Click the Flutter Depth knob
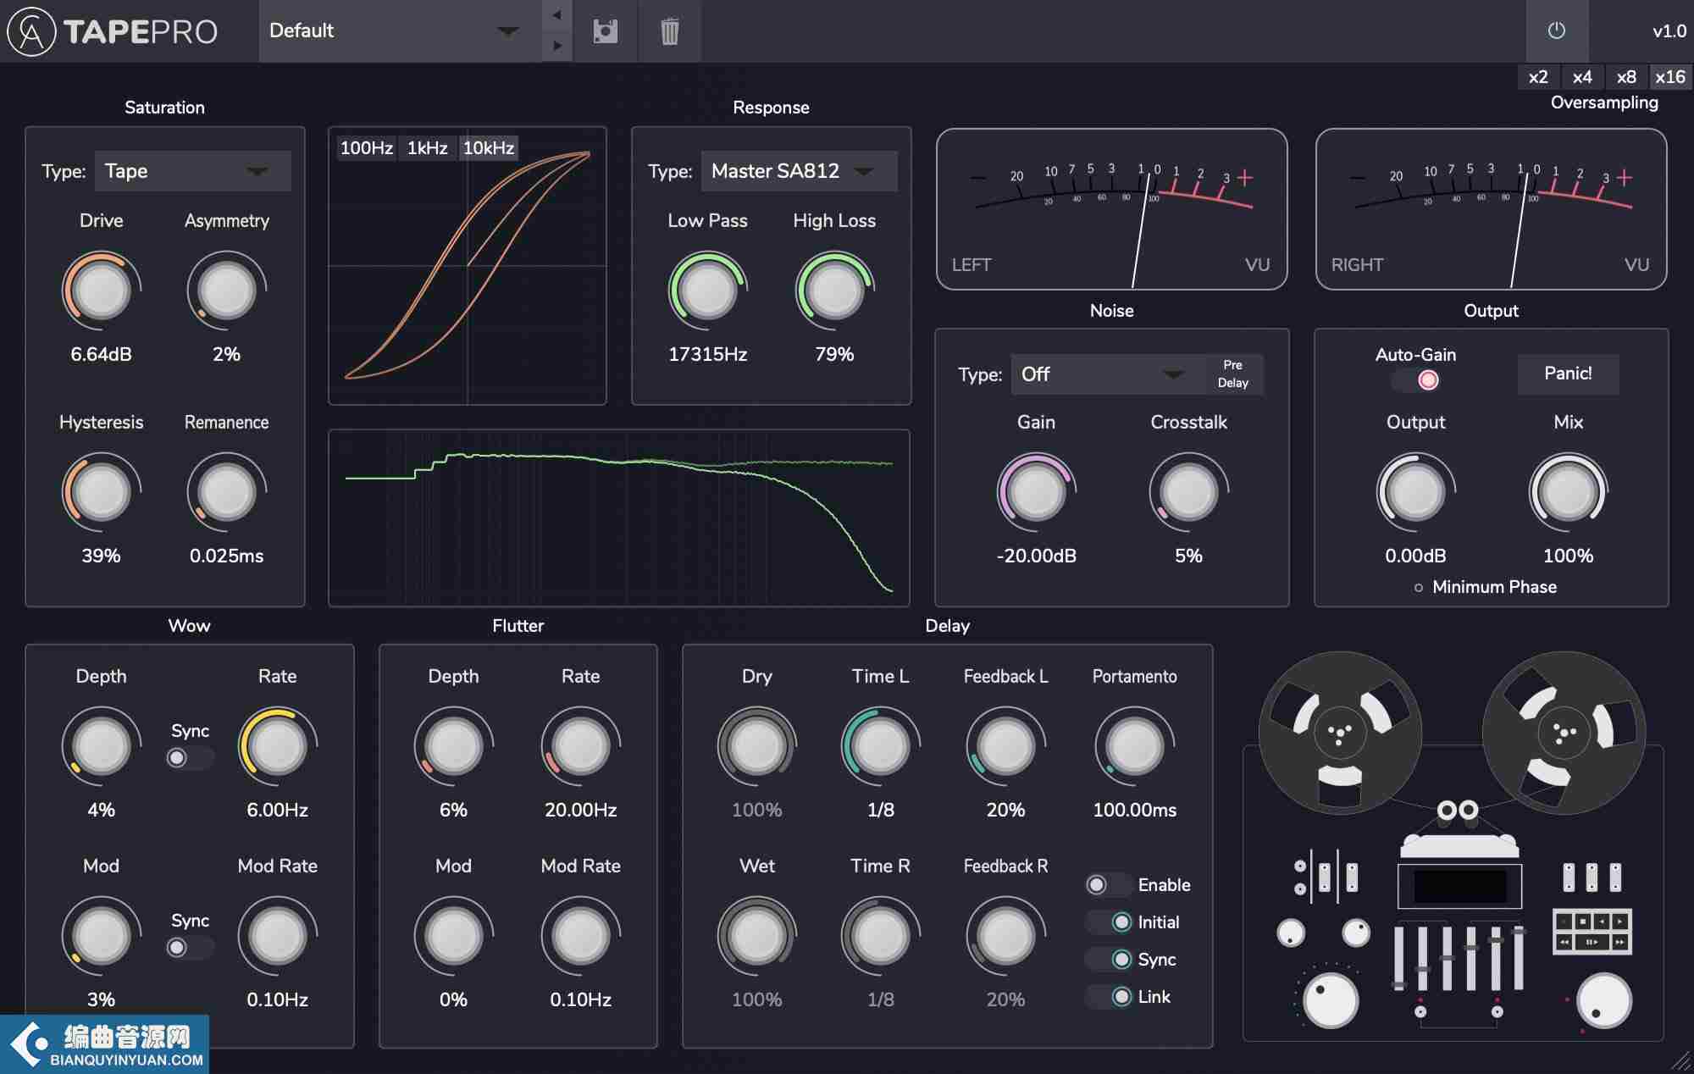 pyautogui.click(x=453, y=747)
